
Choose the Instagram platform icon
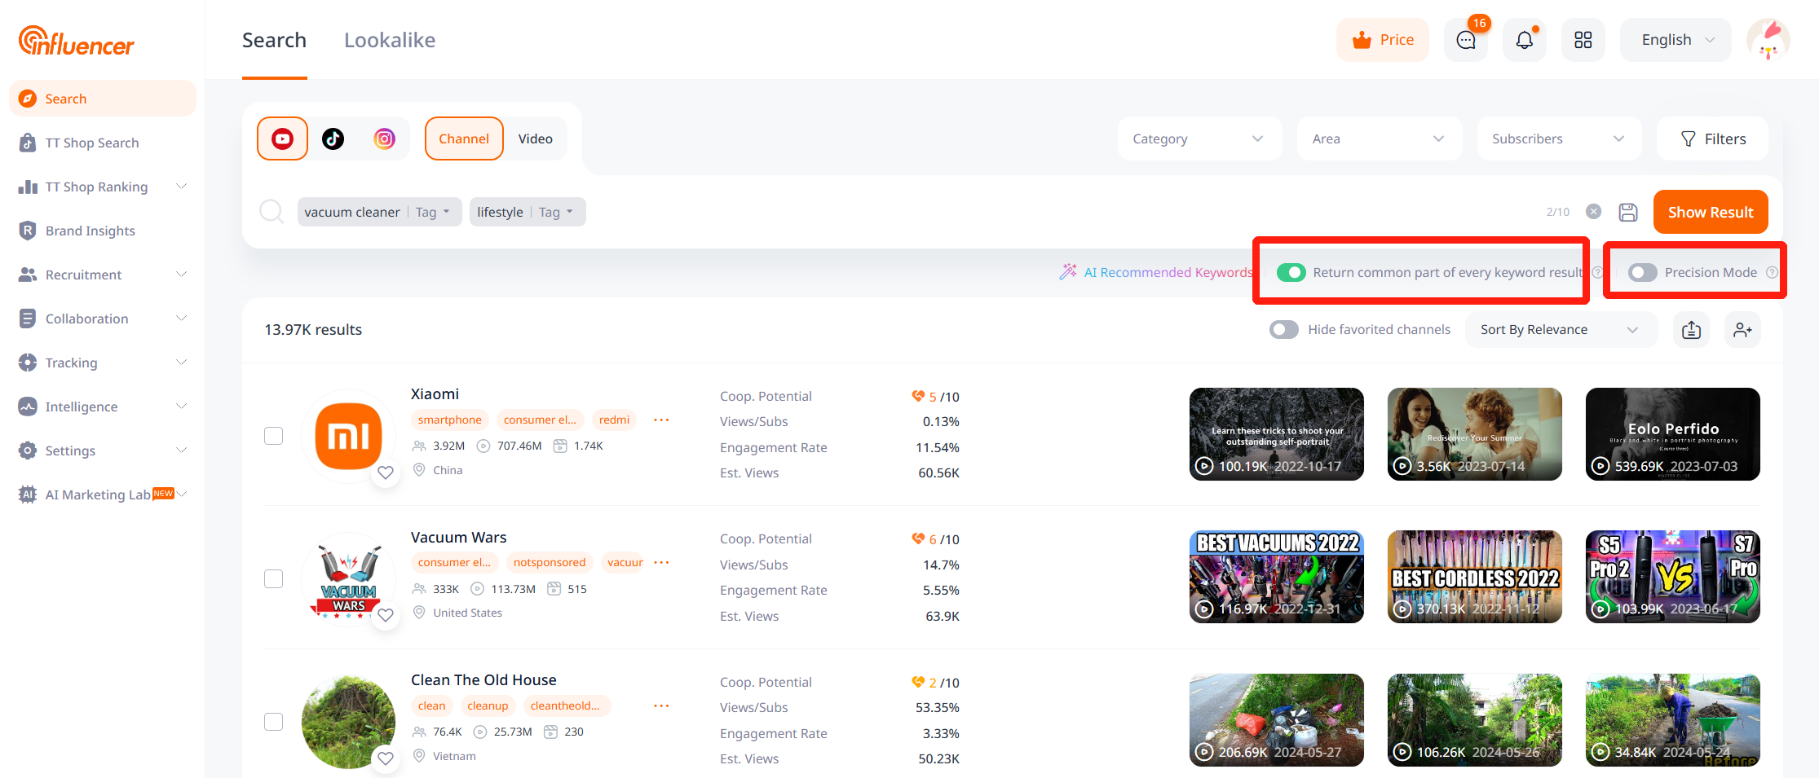click(x=384, y=138)
